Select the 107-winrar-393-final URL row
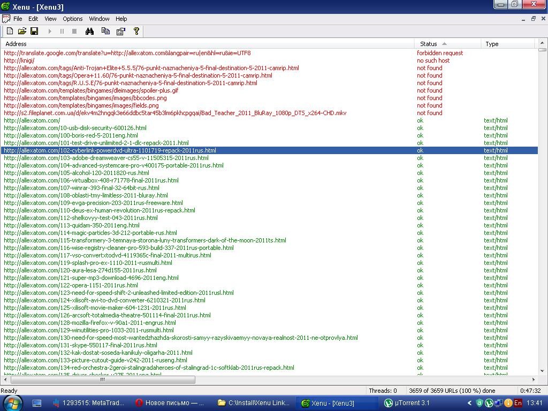The height and width of the screenshot is (411, 548). click(269, 188)
